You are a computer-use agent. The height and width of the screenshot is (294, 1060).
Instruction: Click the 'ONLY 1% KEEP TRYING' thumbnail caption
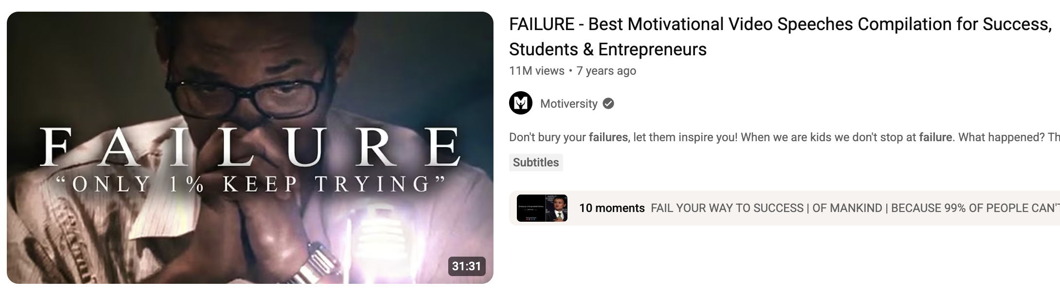click(x=250, y=184)
